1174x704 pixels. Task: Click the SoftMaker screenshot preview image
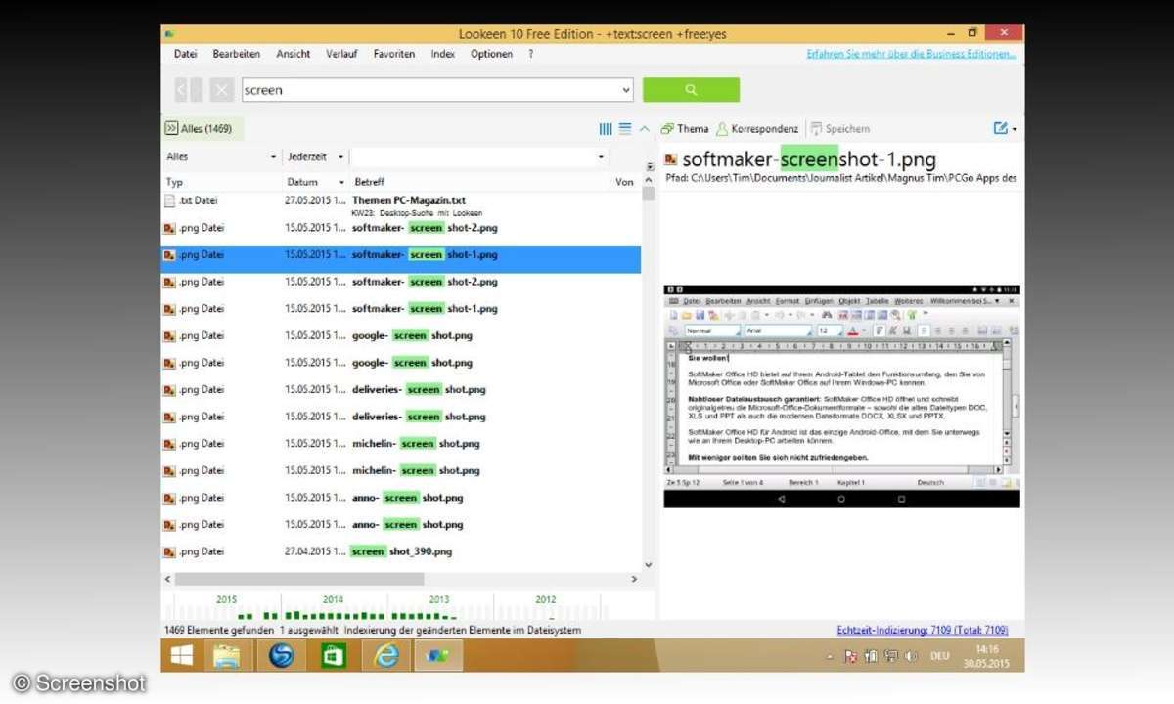pos(841,396)
